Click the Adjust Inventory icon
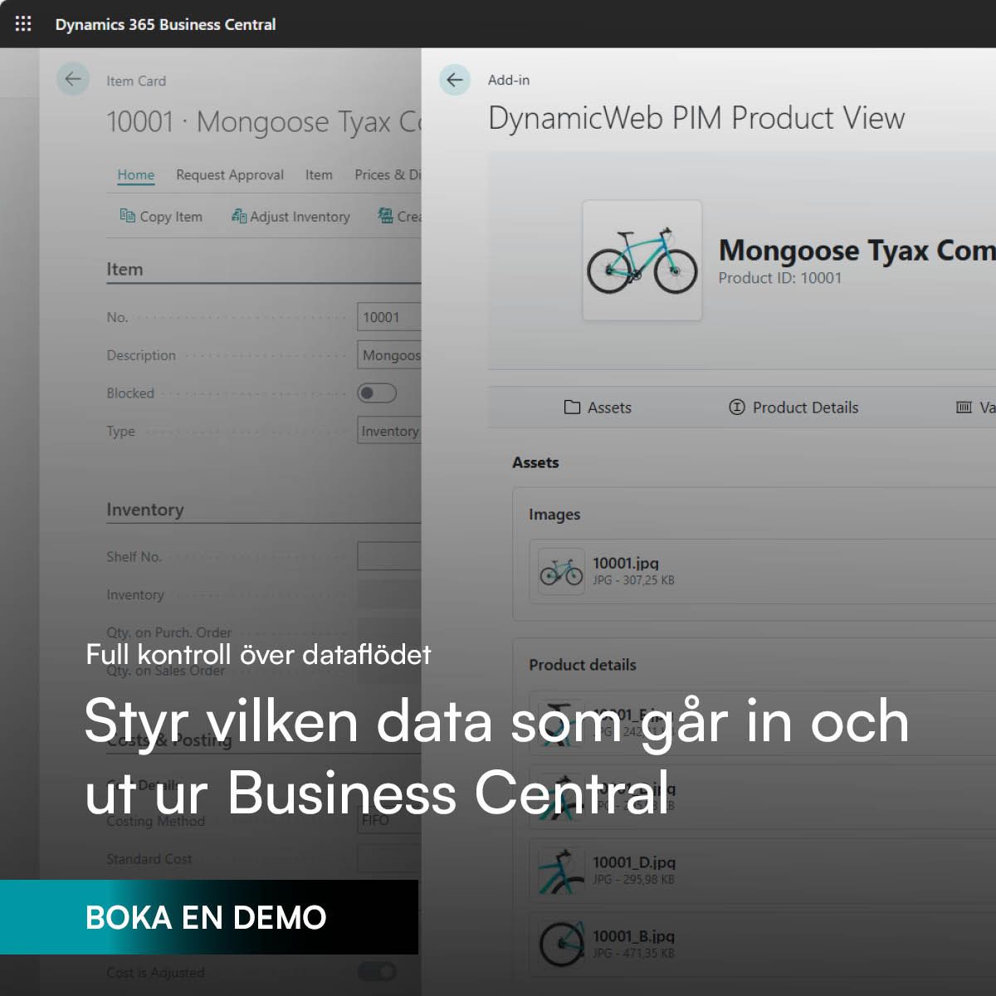The height and width of the screenshot is (996, 996). [x=239, y=216]
